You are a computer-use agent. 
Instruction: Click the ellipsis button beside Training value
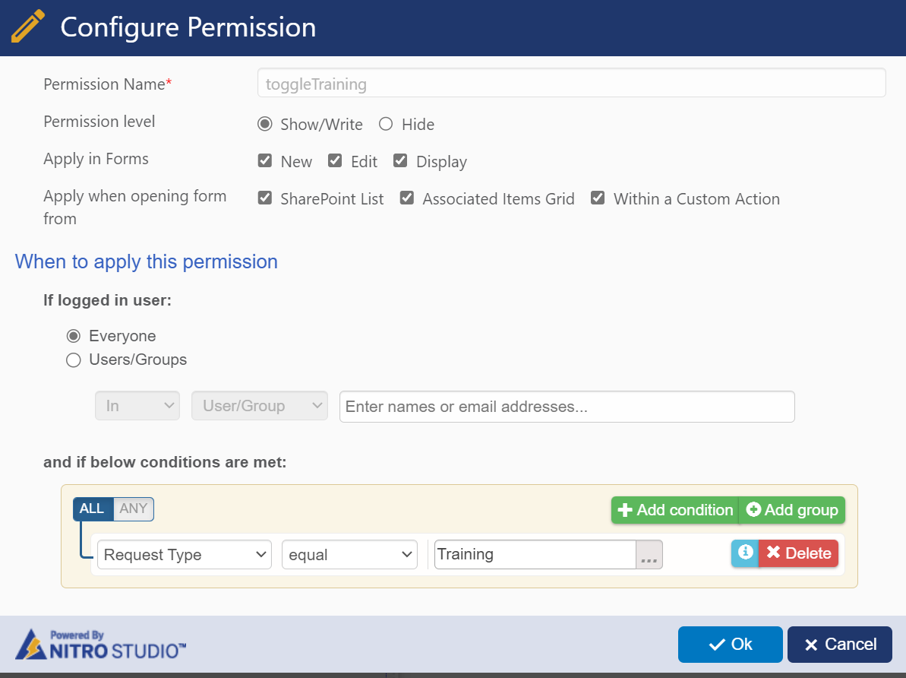pyautogui.click(x=649, y=554)
